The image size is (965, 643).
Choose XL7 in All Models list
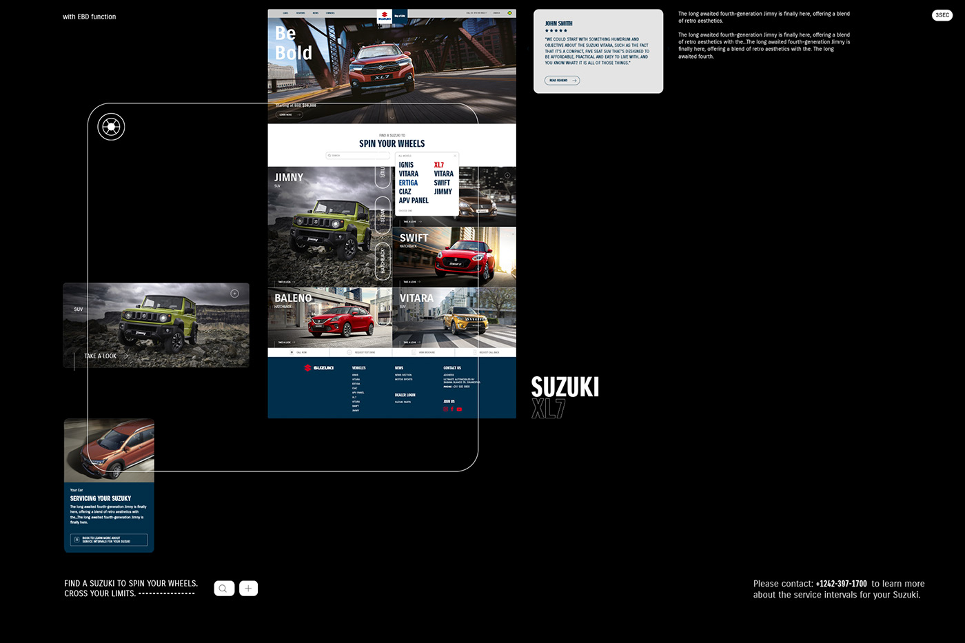click(x=439, y=165)
